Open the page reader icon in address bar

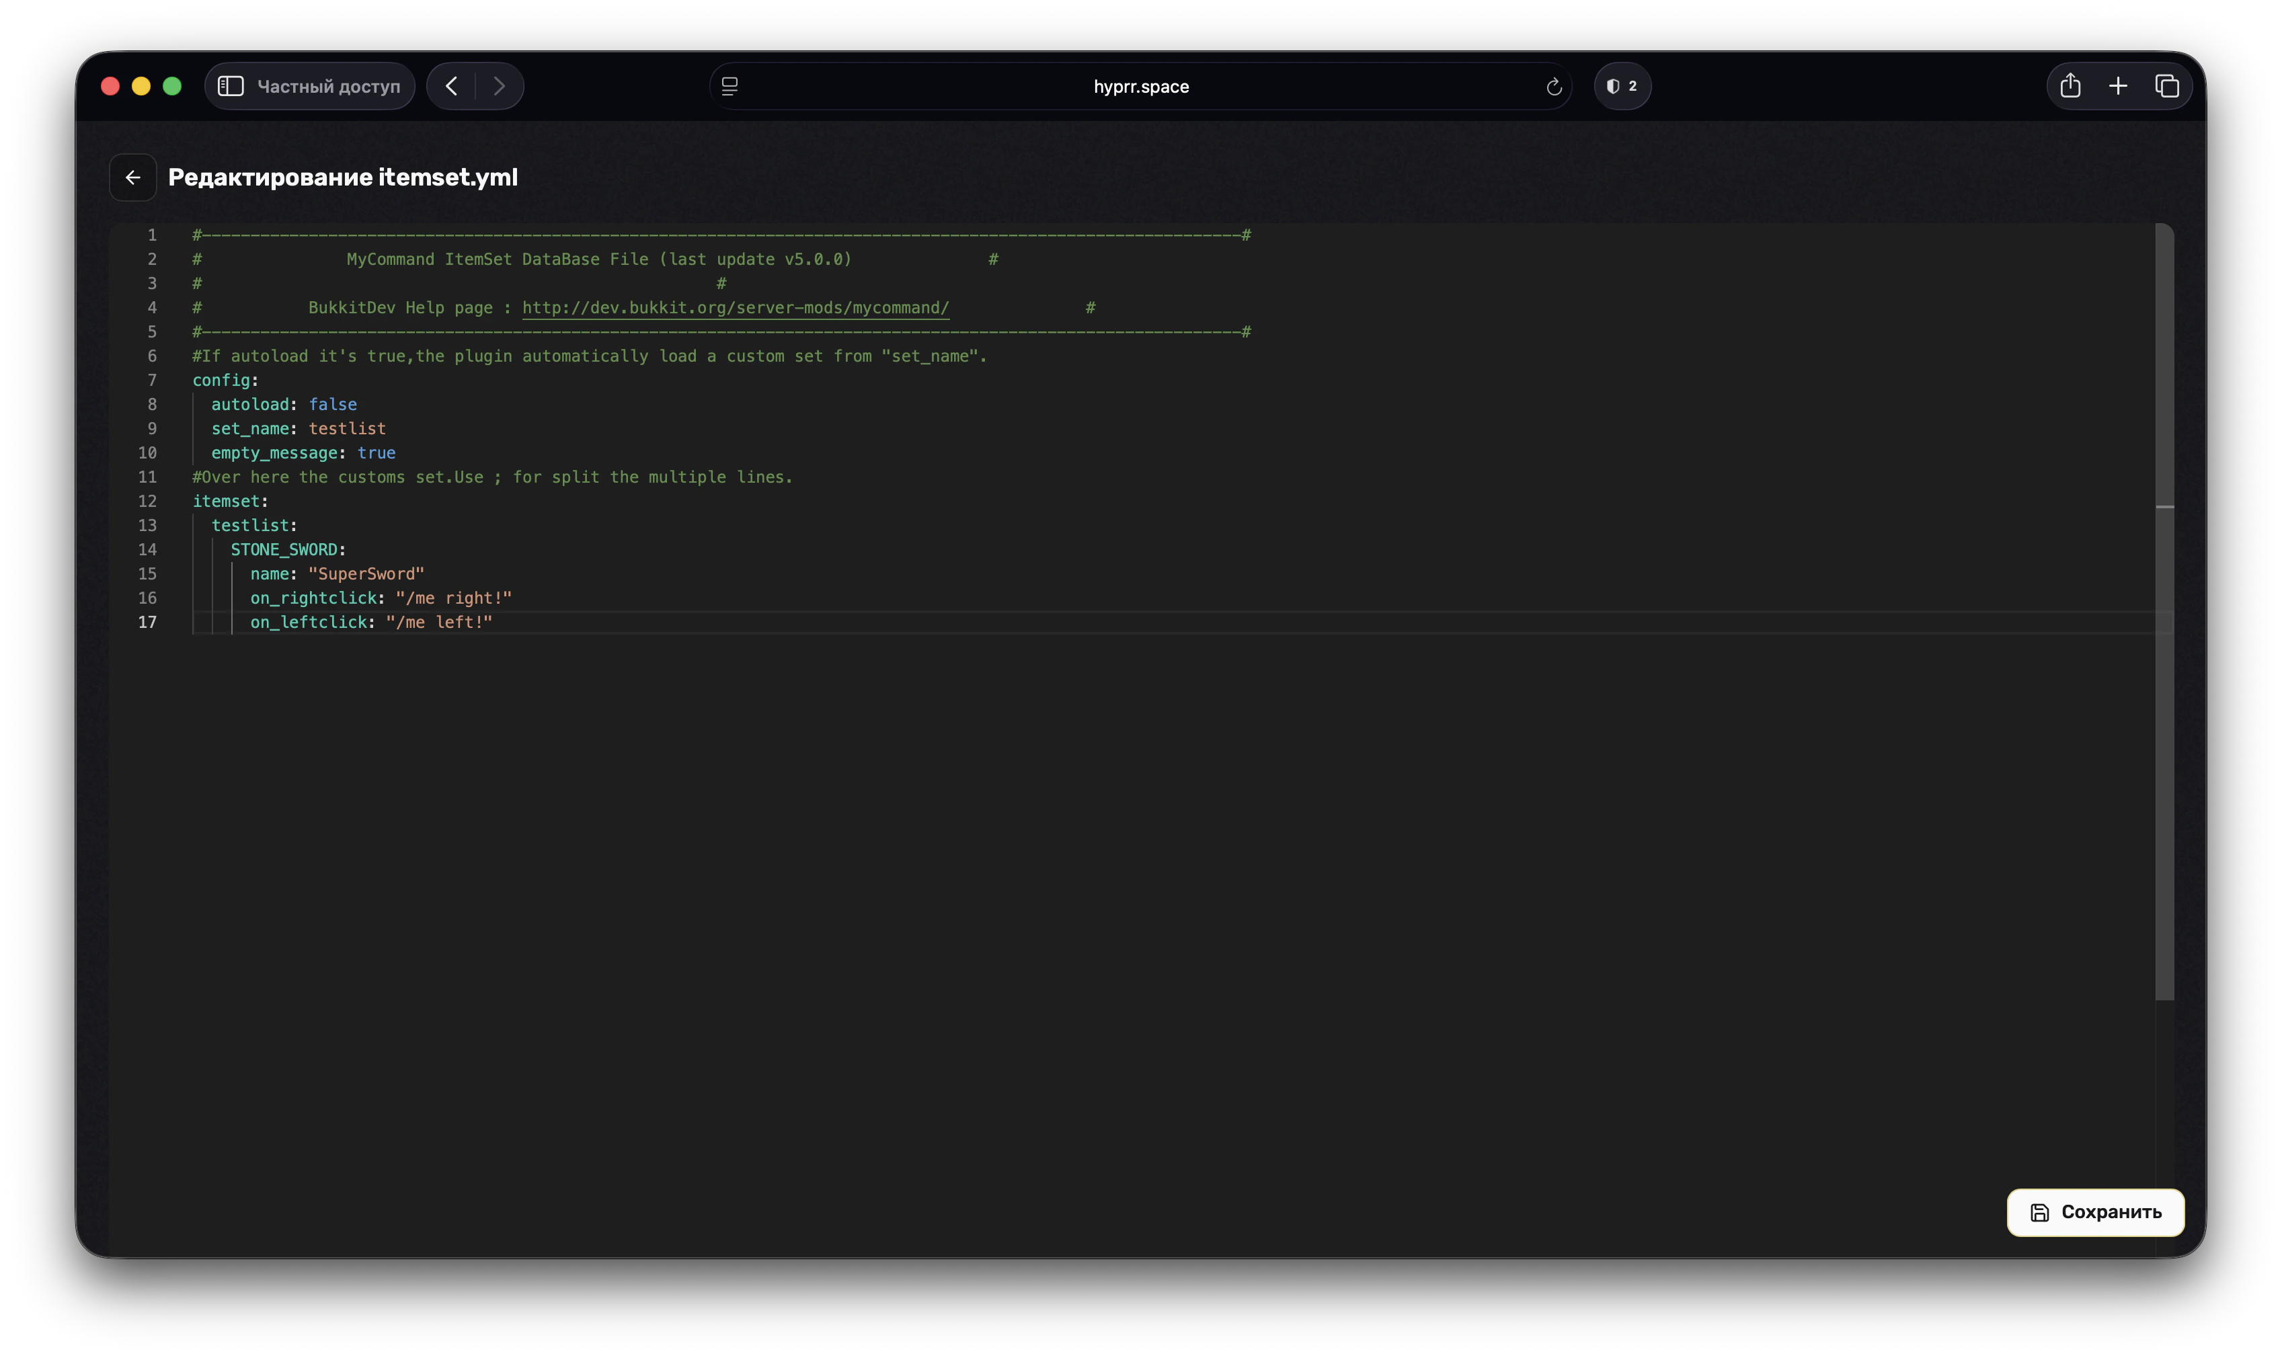point(730,86)
